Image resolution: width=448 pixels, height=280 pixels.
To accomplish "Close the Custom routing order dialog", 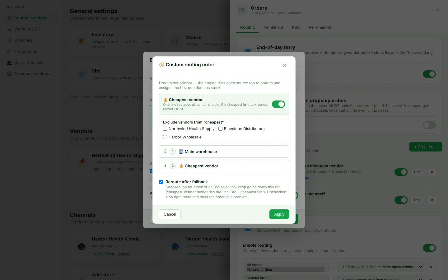I will pos(285,65).
